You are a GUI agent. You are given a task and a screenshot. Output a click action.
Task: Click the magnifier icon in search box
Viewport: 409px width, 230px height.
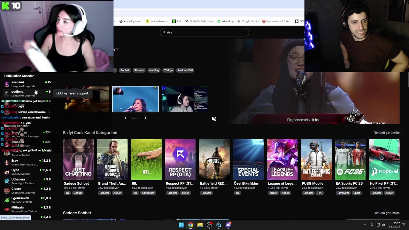(164, 32)
